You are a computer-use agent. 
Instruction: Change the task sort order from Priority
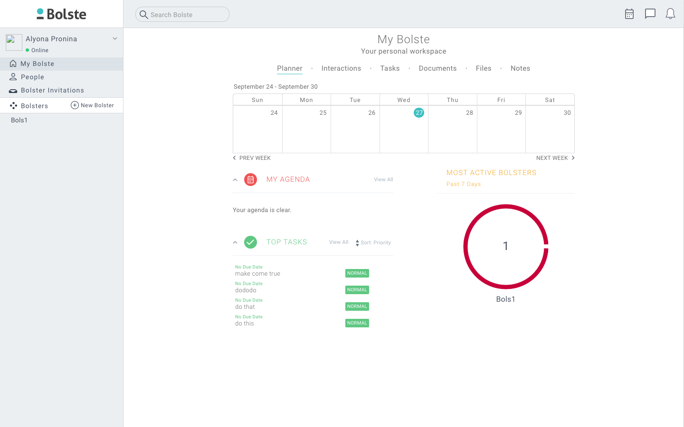(373, 243)
